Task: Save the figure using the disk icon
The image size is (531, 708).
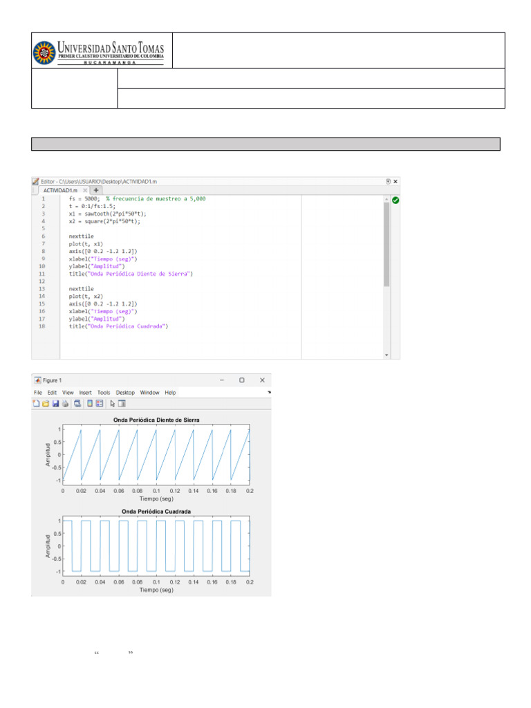Action: tap(55, 404)
